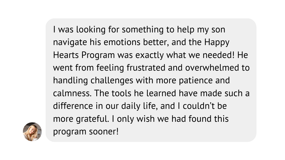Open the blonde woman's profile avatar
This screenshot has width=285, height=160.
(x=32, y=132)
